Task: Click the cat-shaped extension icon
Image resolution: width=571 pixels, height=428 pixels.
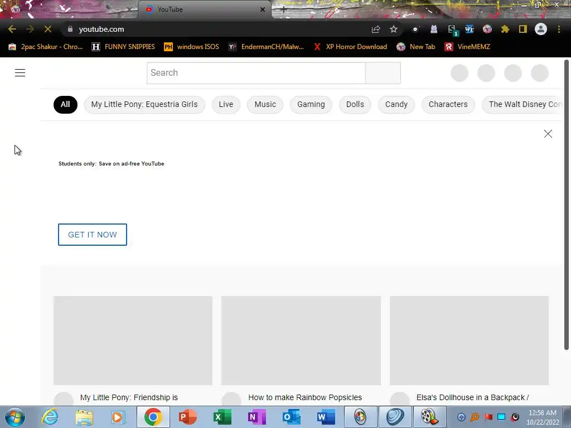Action: (x=434, y=29)
